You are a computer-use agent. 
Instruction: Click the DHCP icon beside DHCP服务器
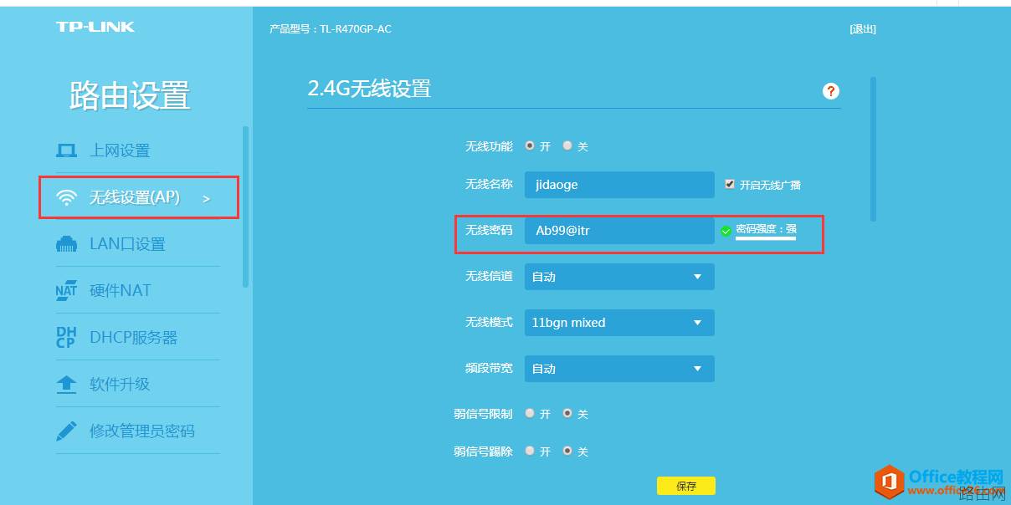[x=66, y=338]
